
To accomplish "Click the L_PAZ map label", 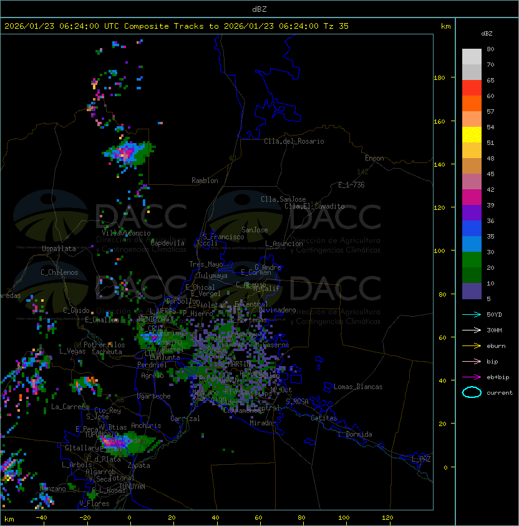I will tap(421, 459).
